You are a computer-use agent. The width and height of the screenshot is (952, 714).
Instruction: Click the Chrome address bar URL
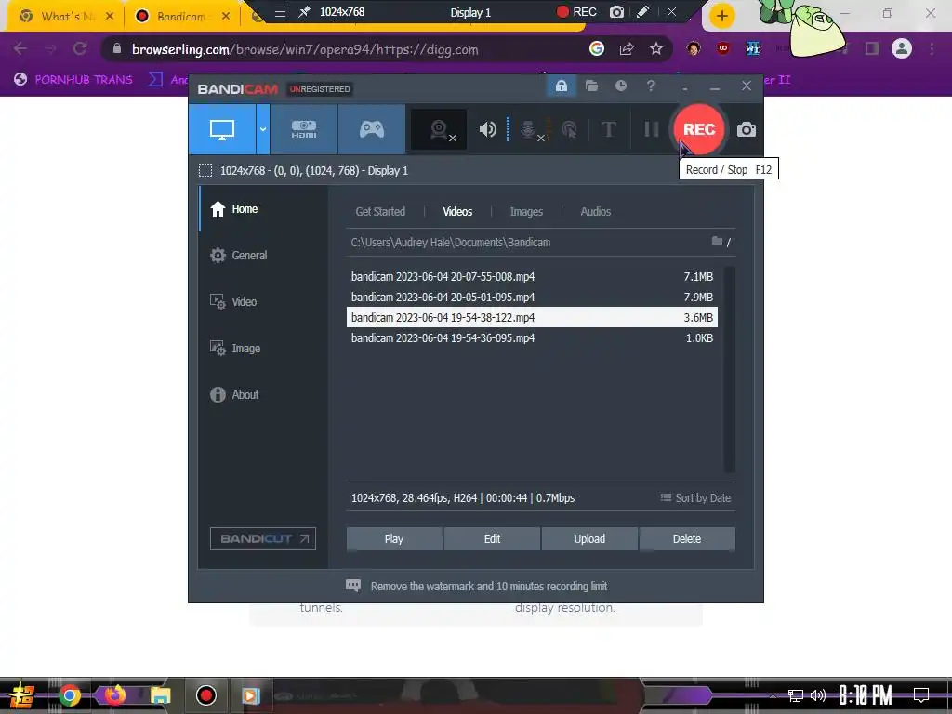[x=305, y=49]
